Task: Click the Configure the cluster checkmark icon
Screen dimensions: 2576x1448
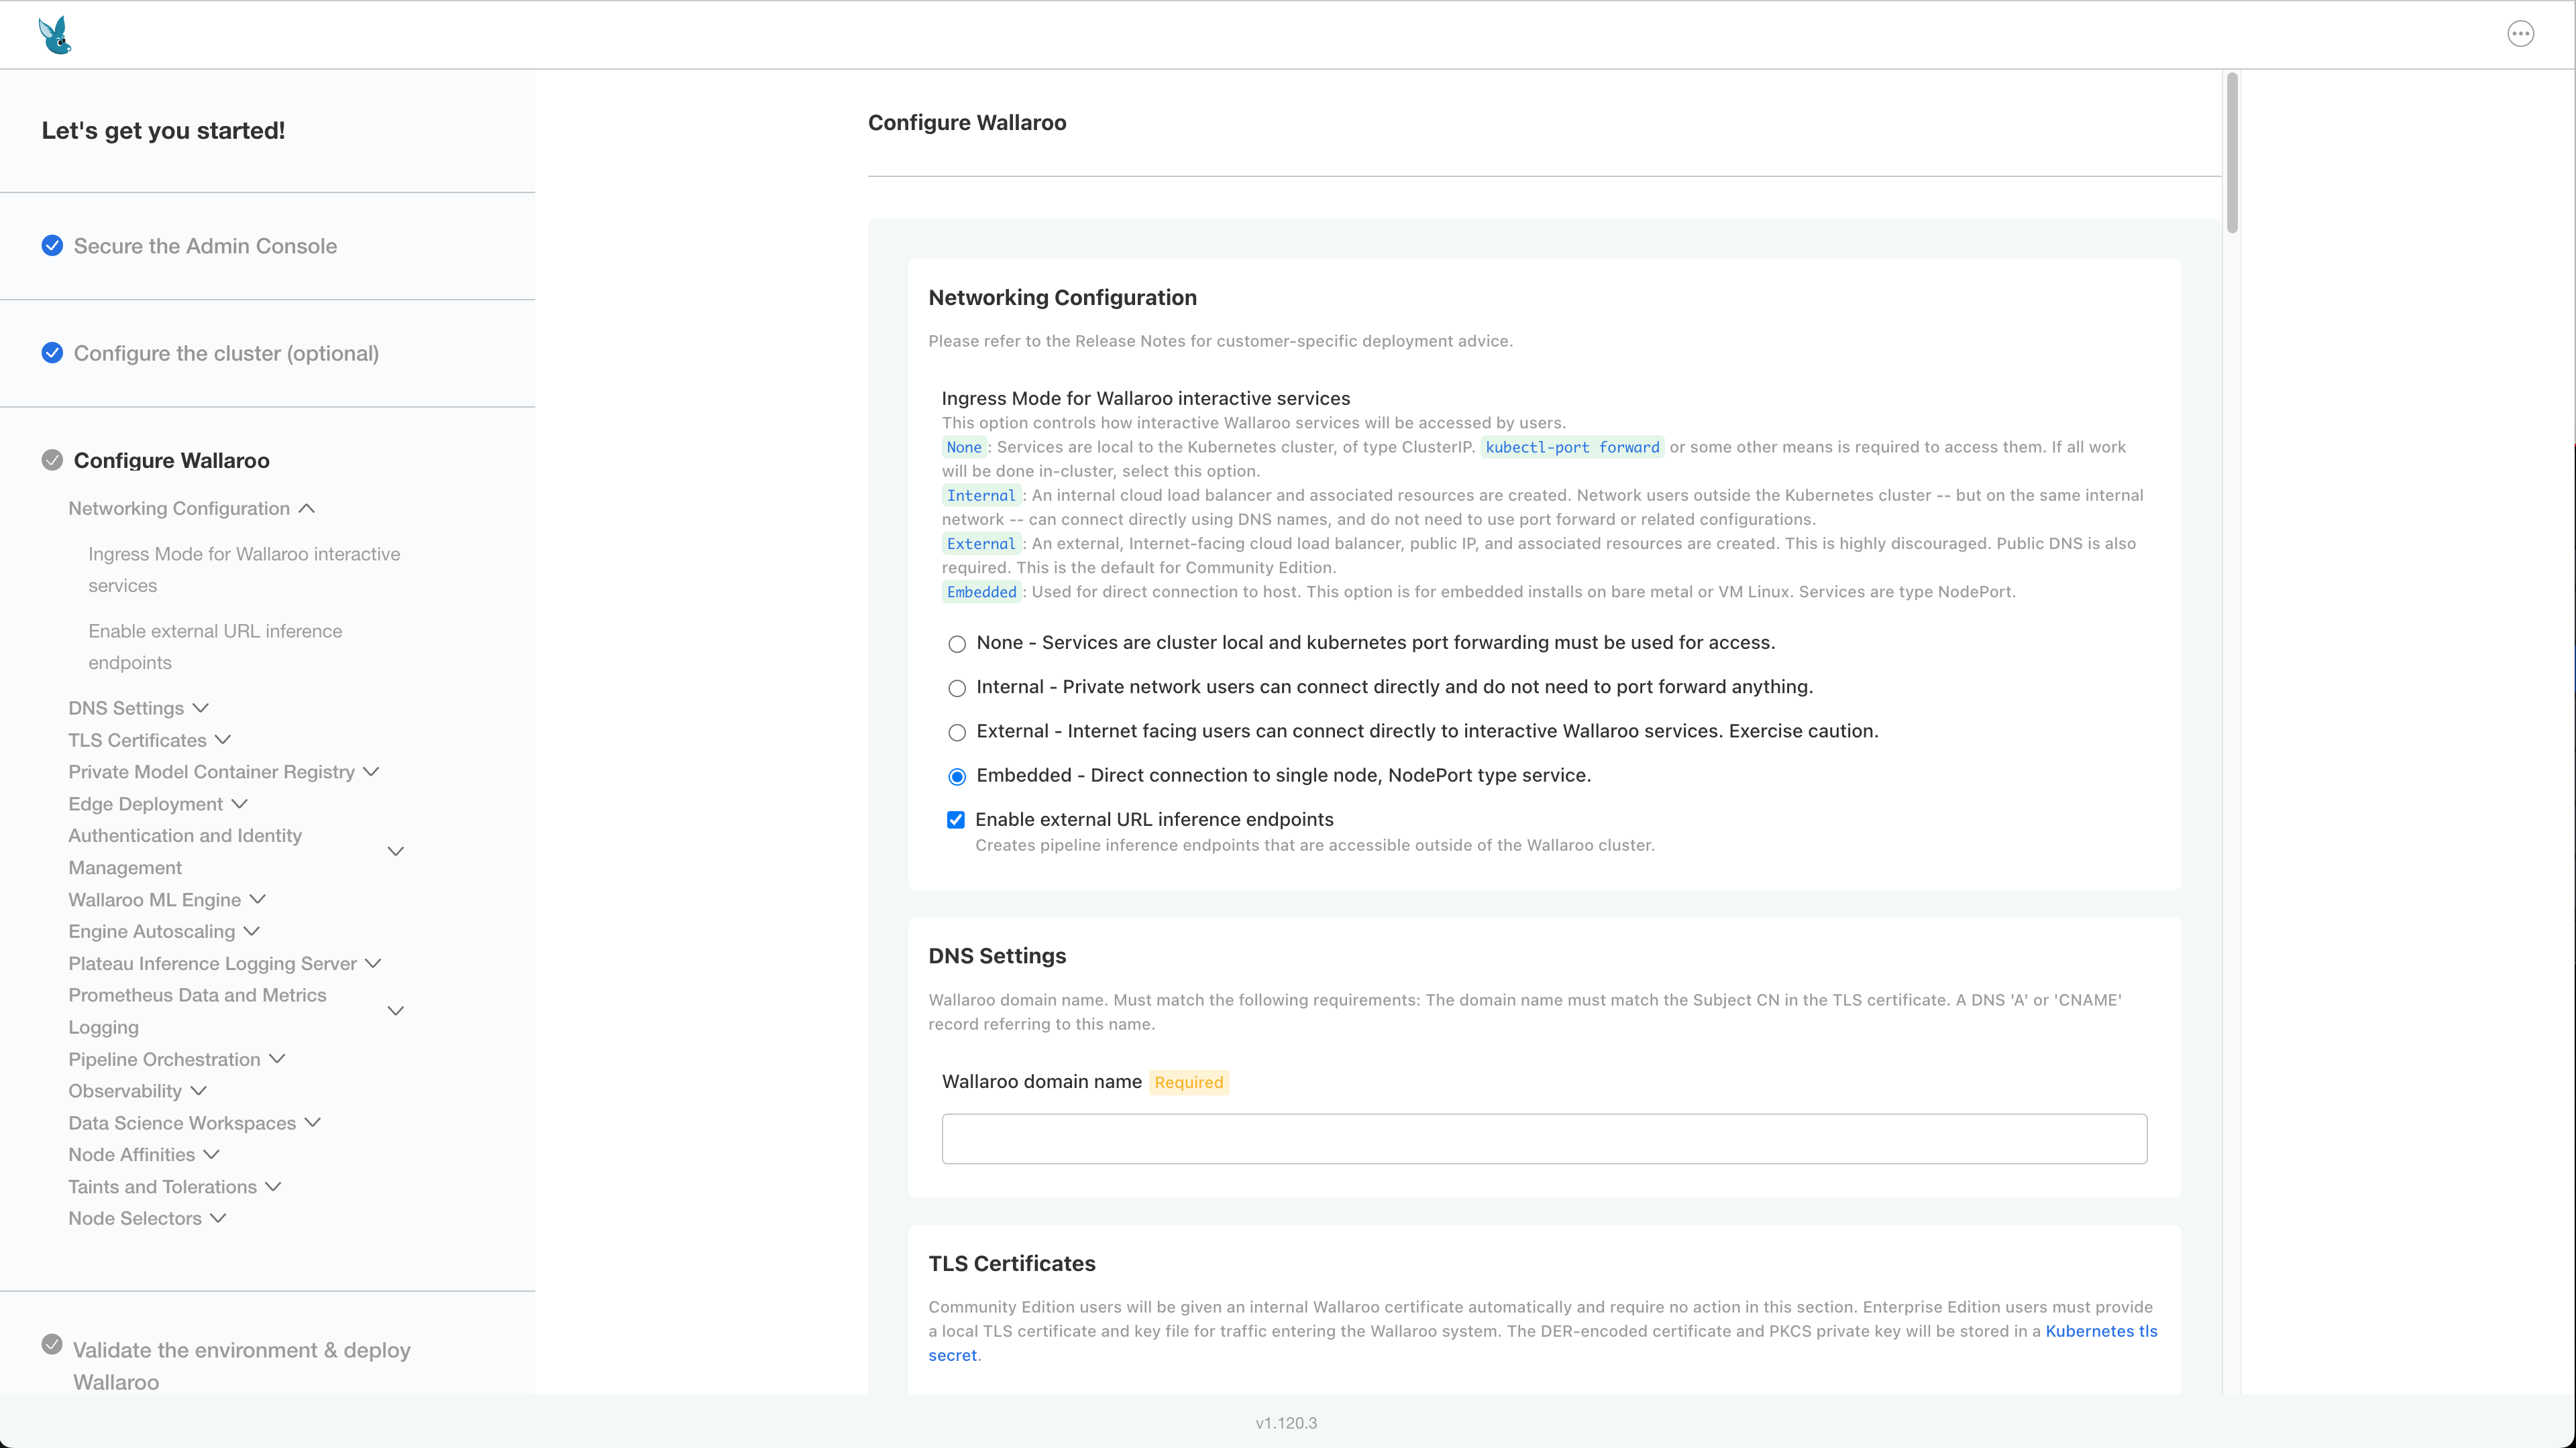Action: pos(52,353)
